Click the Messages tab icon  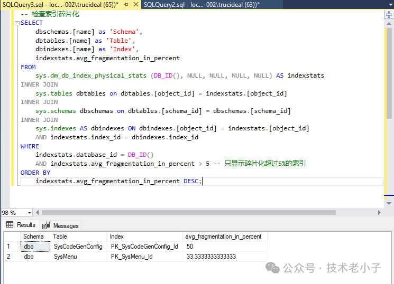click(x=46, y=225)
